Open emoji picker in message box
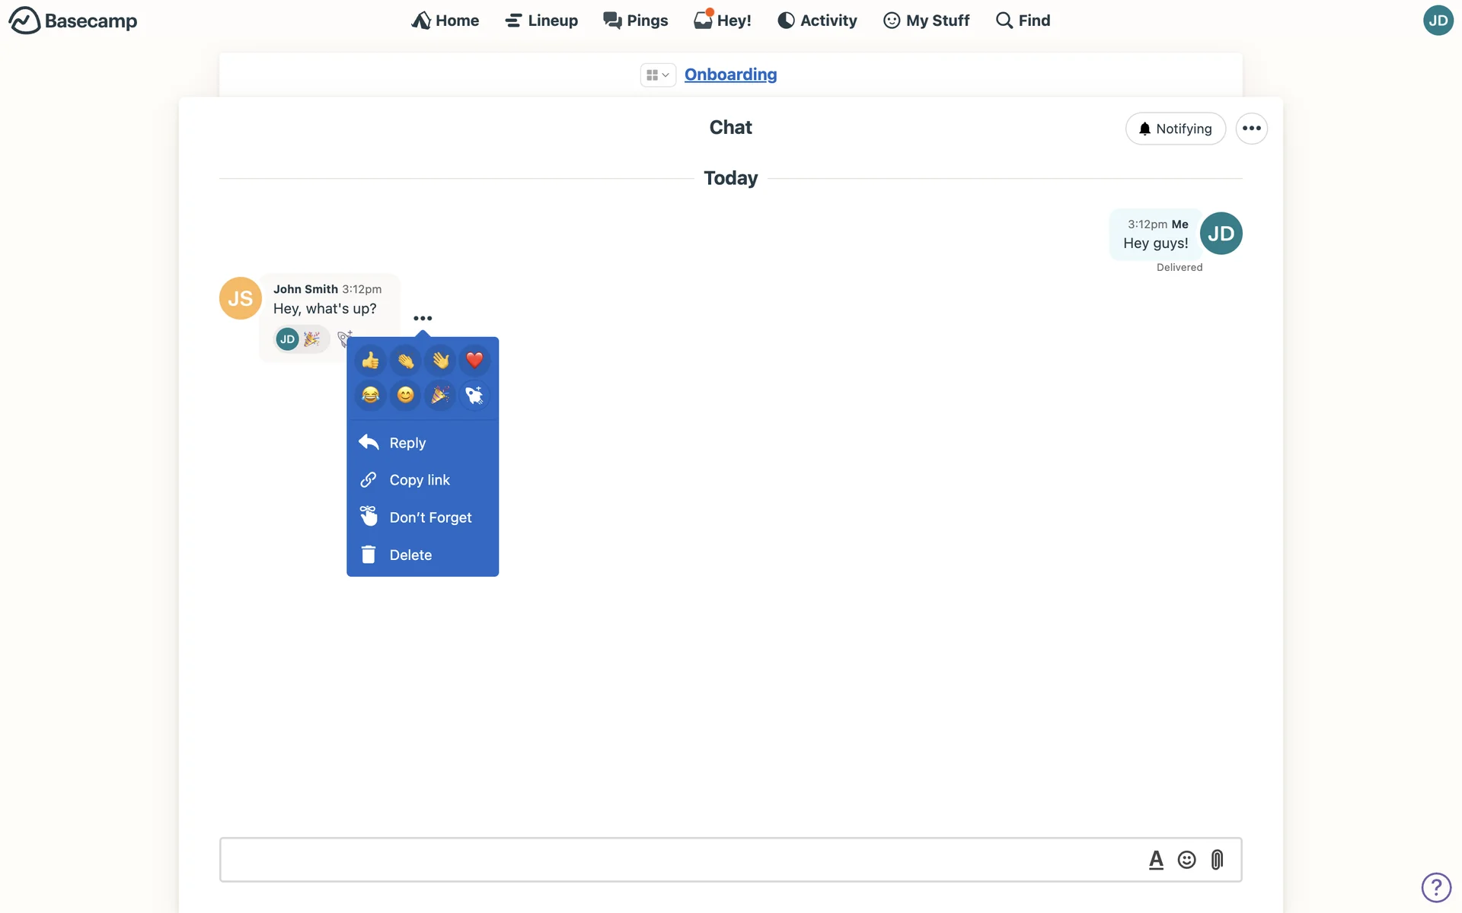This screenshot has width=1462, height=913. tap(1186, 860)
